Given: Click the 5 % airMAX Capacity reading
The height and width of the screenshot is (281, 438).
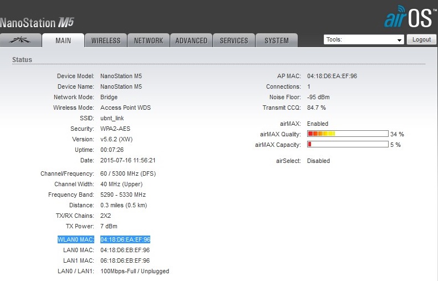Looking at the screenshot, I should [x=395, y=145].
